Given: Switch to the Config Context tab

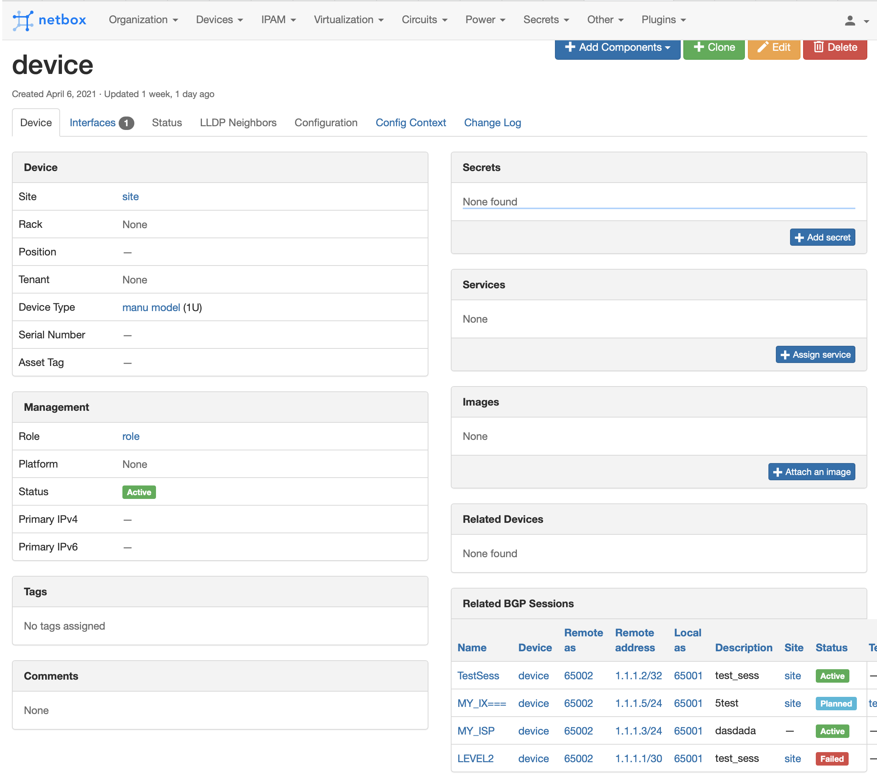Looking at the screenshot, I should pos(410,122).
